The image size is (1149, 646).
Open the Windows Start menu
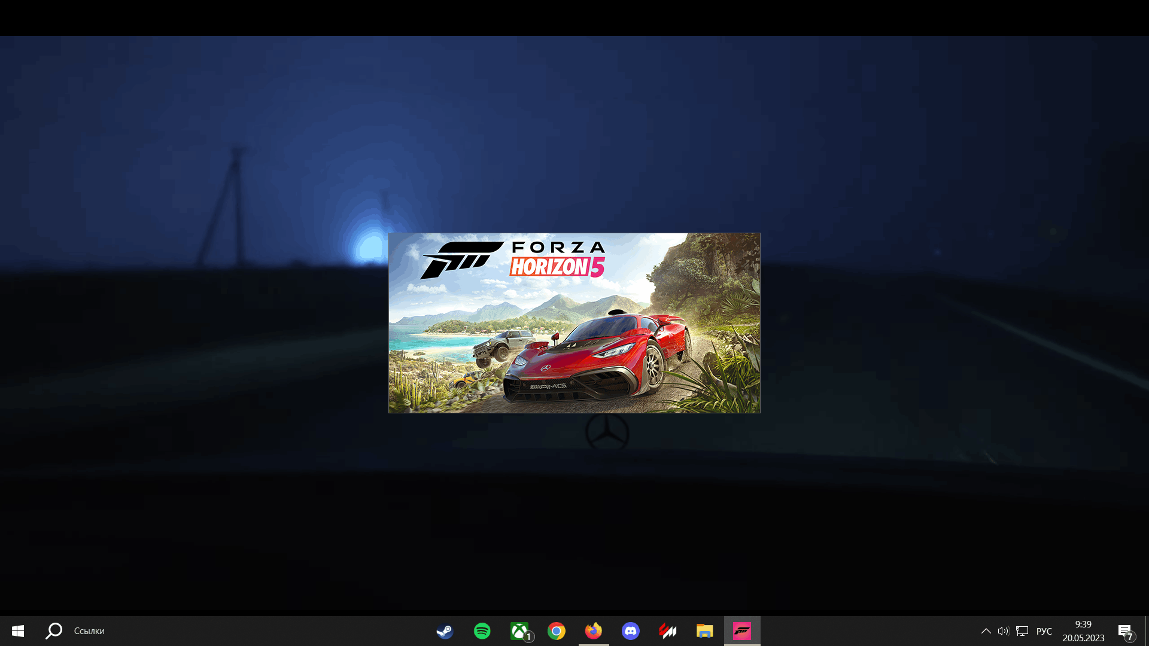point(18,631)
